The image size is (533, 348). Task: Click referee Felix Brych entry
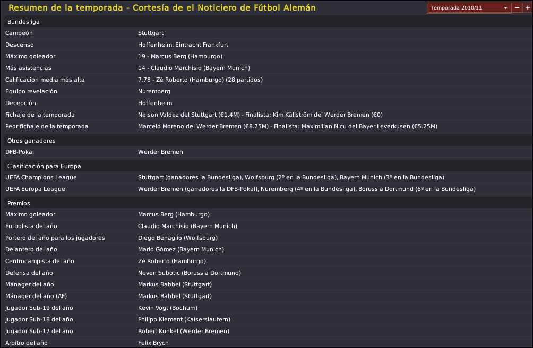(x=153, y=343)
